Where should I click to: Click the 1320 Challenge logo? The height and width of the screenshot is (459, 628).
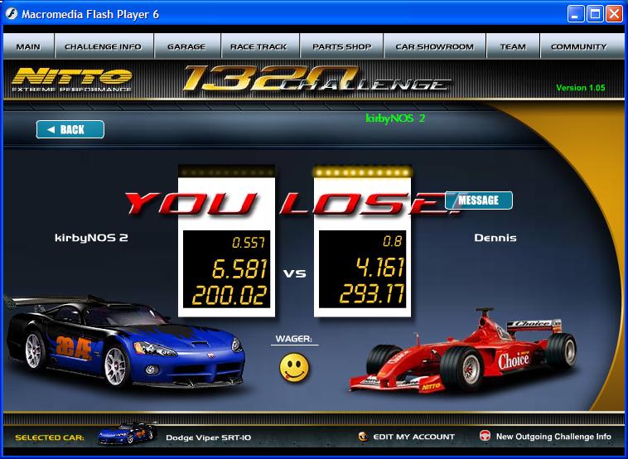click(x=316, y=79)
